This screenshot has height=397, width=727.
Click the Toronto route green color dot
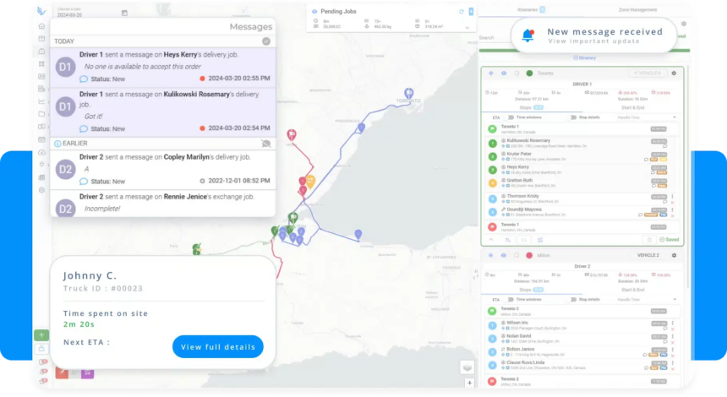[529, 73]
